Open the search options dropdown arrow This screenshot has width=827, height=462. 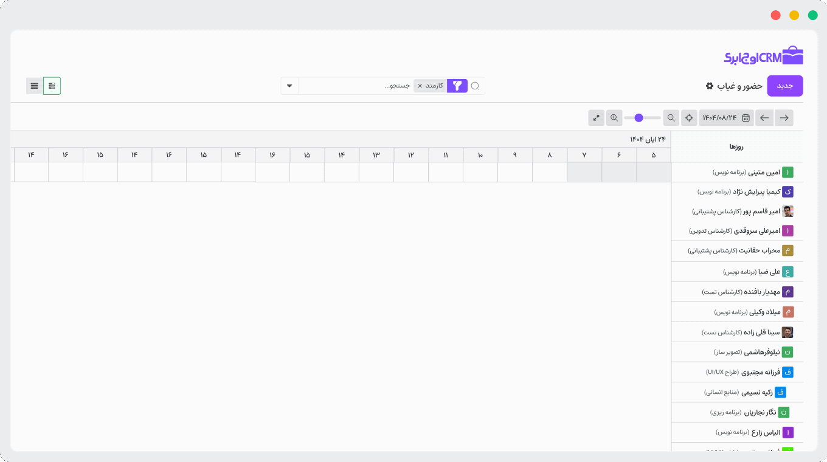click(x=289, y=86)
